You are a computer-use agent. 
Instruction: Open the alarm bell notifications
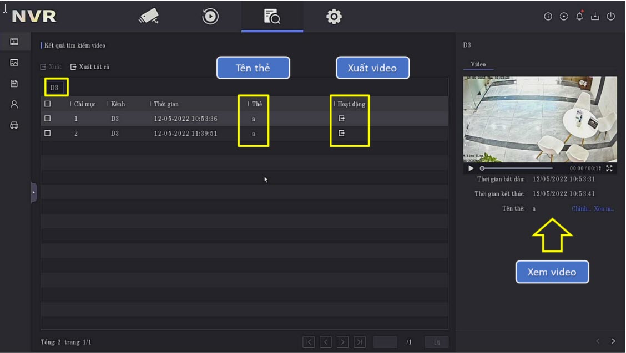(x=579, y=17)
